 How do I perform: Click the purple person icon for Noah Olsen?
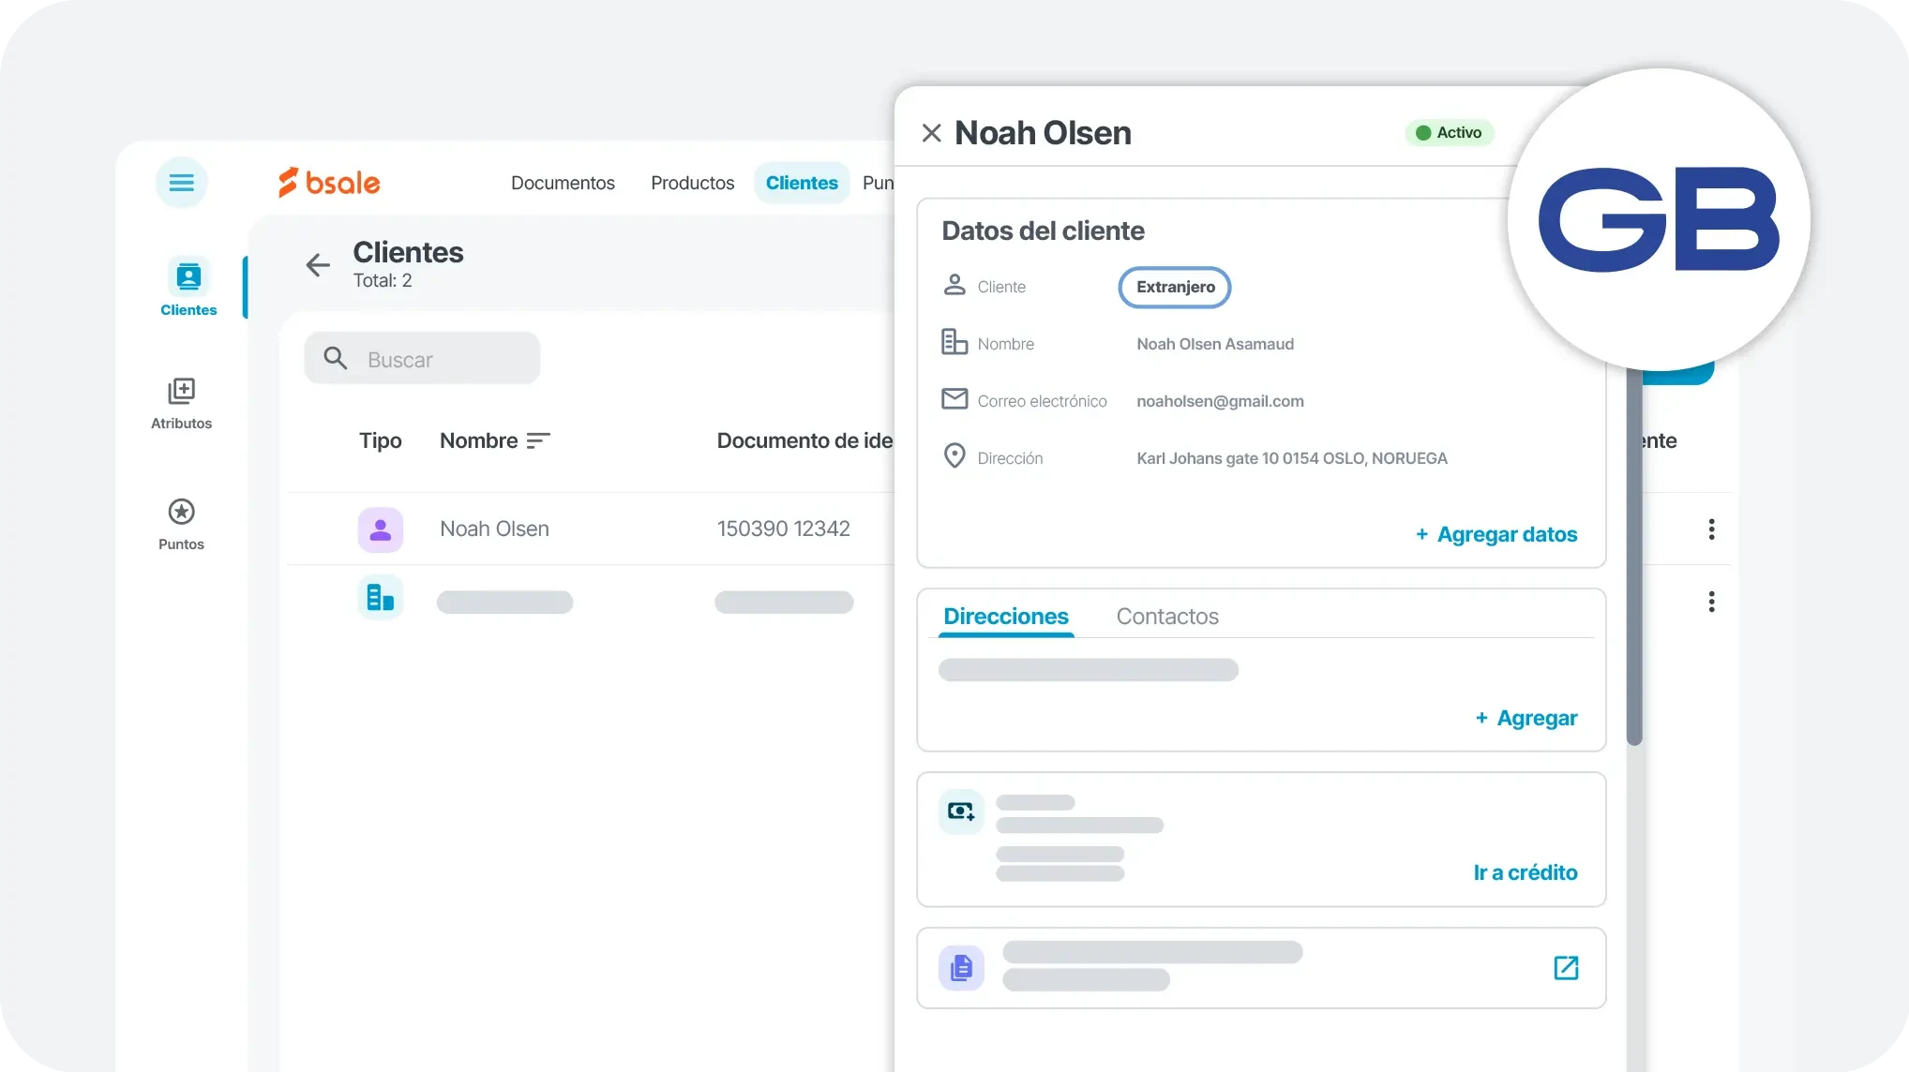click(381, 530)
